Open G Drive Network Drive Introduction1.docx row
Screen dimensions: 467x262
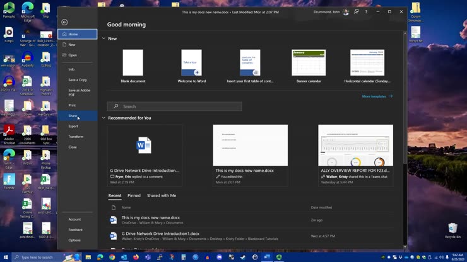click(x=250, y=236)
